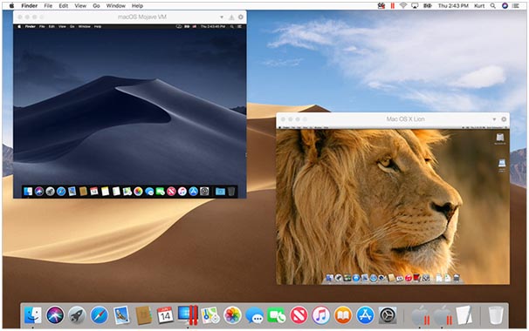Open System Preferences in the host Dock
The image size is (529, 331).
coord(388,315)
